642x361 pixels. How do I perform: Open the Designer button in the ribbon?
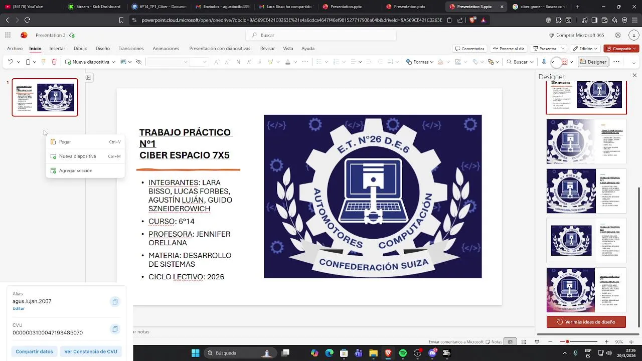[x=593, y=62]
